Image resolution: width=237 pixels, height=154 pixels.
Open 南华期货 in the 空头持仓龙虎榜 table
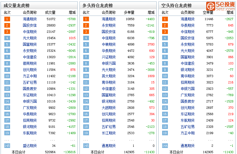187,76
